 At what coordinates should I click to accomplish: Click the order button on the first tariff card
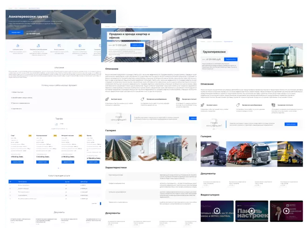(x=17, y=161)
